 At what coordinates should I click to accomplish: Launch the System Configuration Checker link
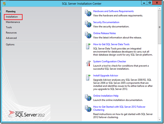click(x=110, y=62)
